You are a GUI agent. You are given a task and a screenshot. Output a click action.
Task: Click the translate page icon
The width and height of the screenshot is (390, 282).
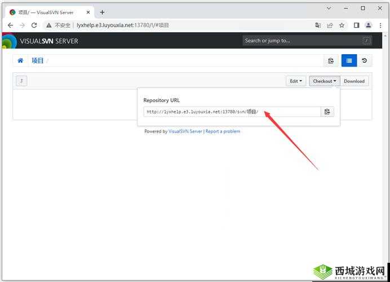tap(318, 25)
